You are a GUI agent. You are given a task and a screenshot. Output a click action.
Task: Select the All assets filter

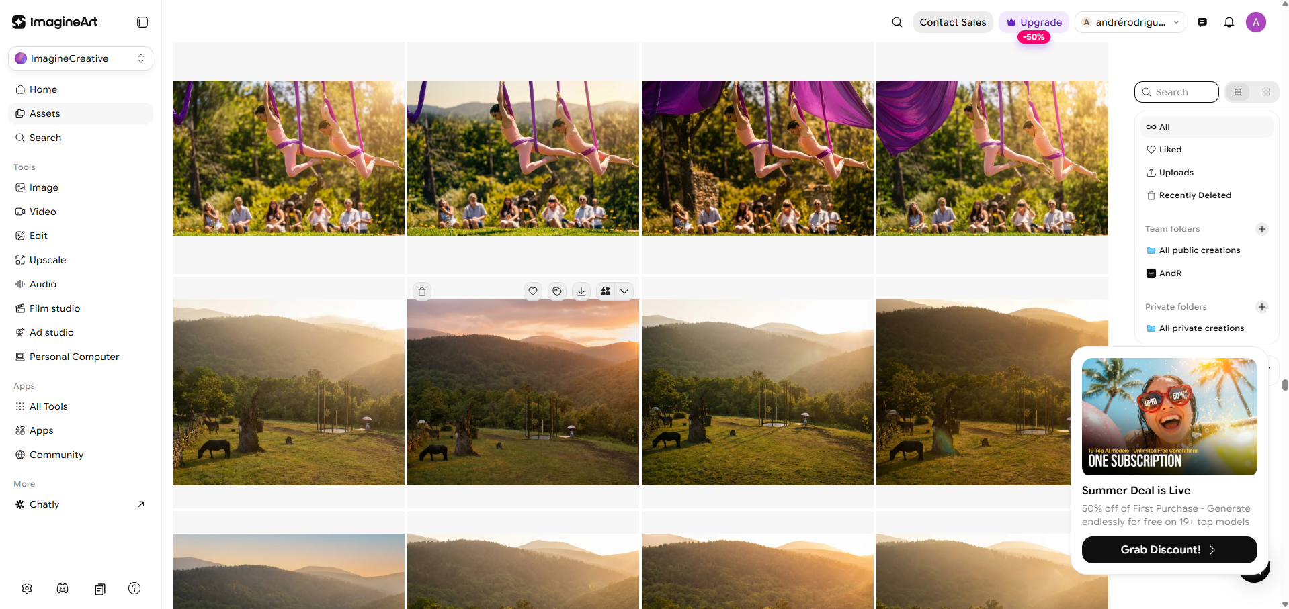[x=1207, y=127]
